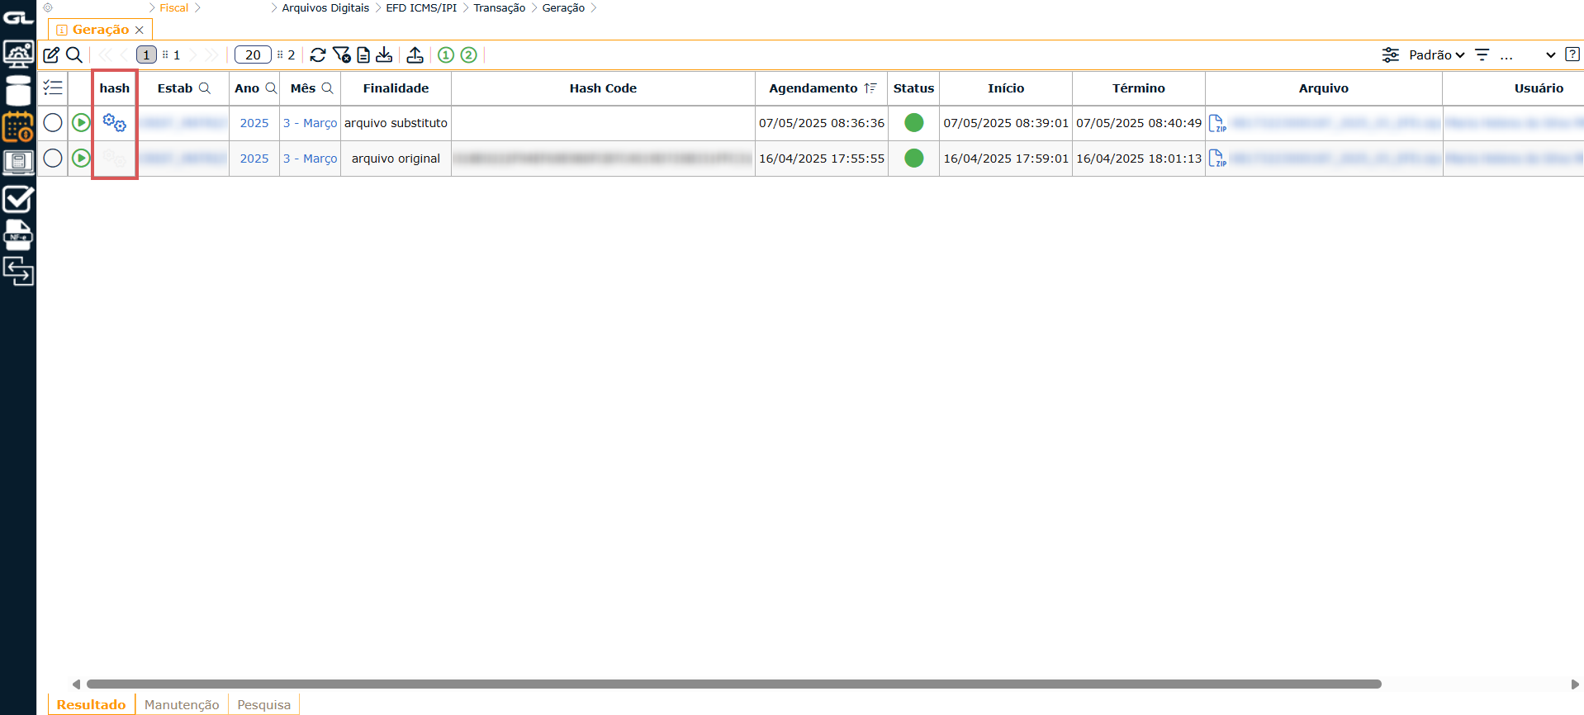
Task: Open the help question mark icon
Action: pos(1572,54)
